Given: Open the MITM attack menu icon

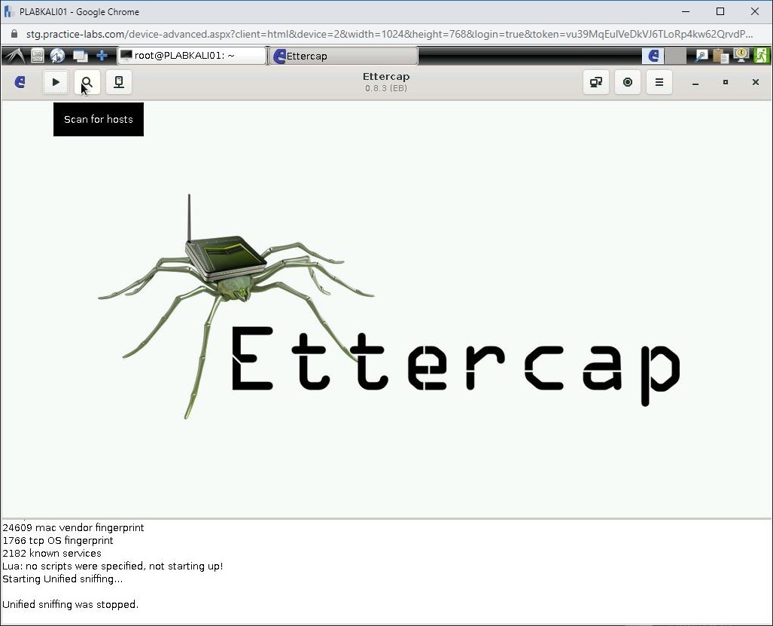Looking at the screenshot, I should 595,82.
